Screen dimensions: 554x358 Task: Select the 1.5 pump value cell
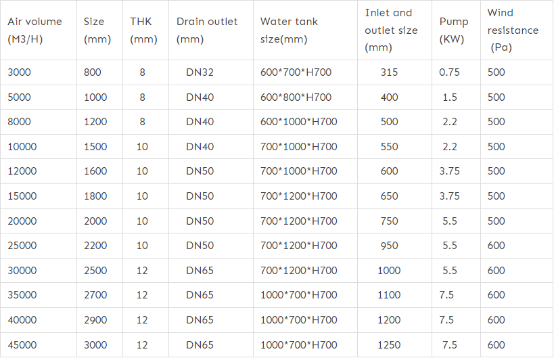point(450,97)
